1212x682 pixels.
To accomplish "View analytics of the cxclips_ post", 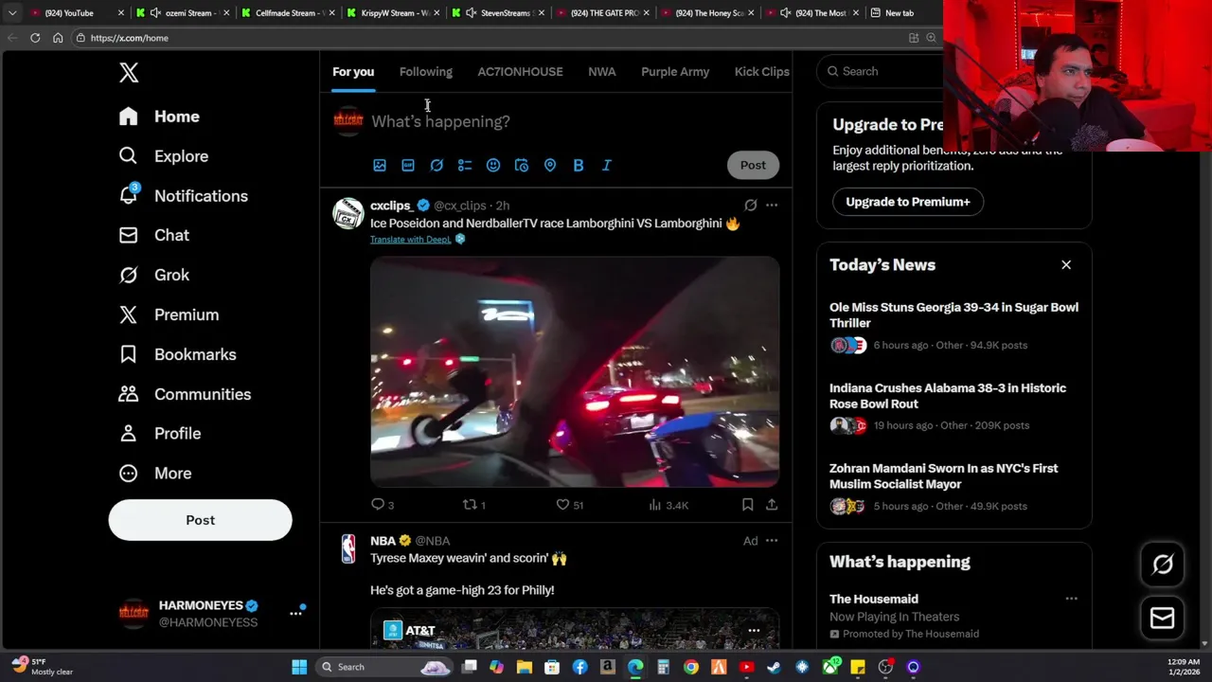I will [668, 505].
